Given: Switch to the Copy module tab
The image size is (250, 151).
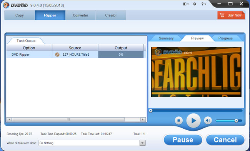Looking at the screenshot, I should pyautogui.click(x=20, y=15).
